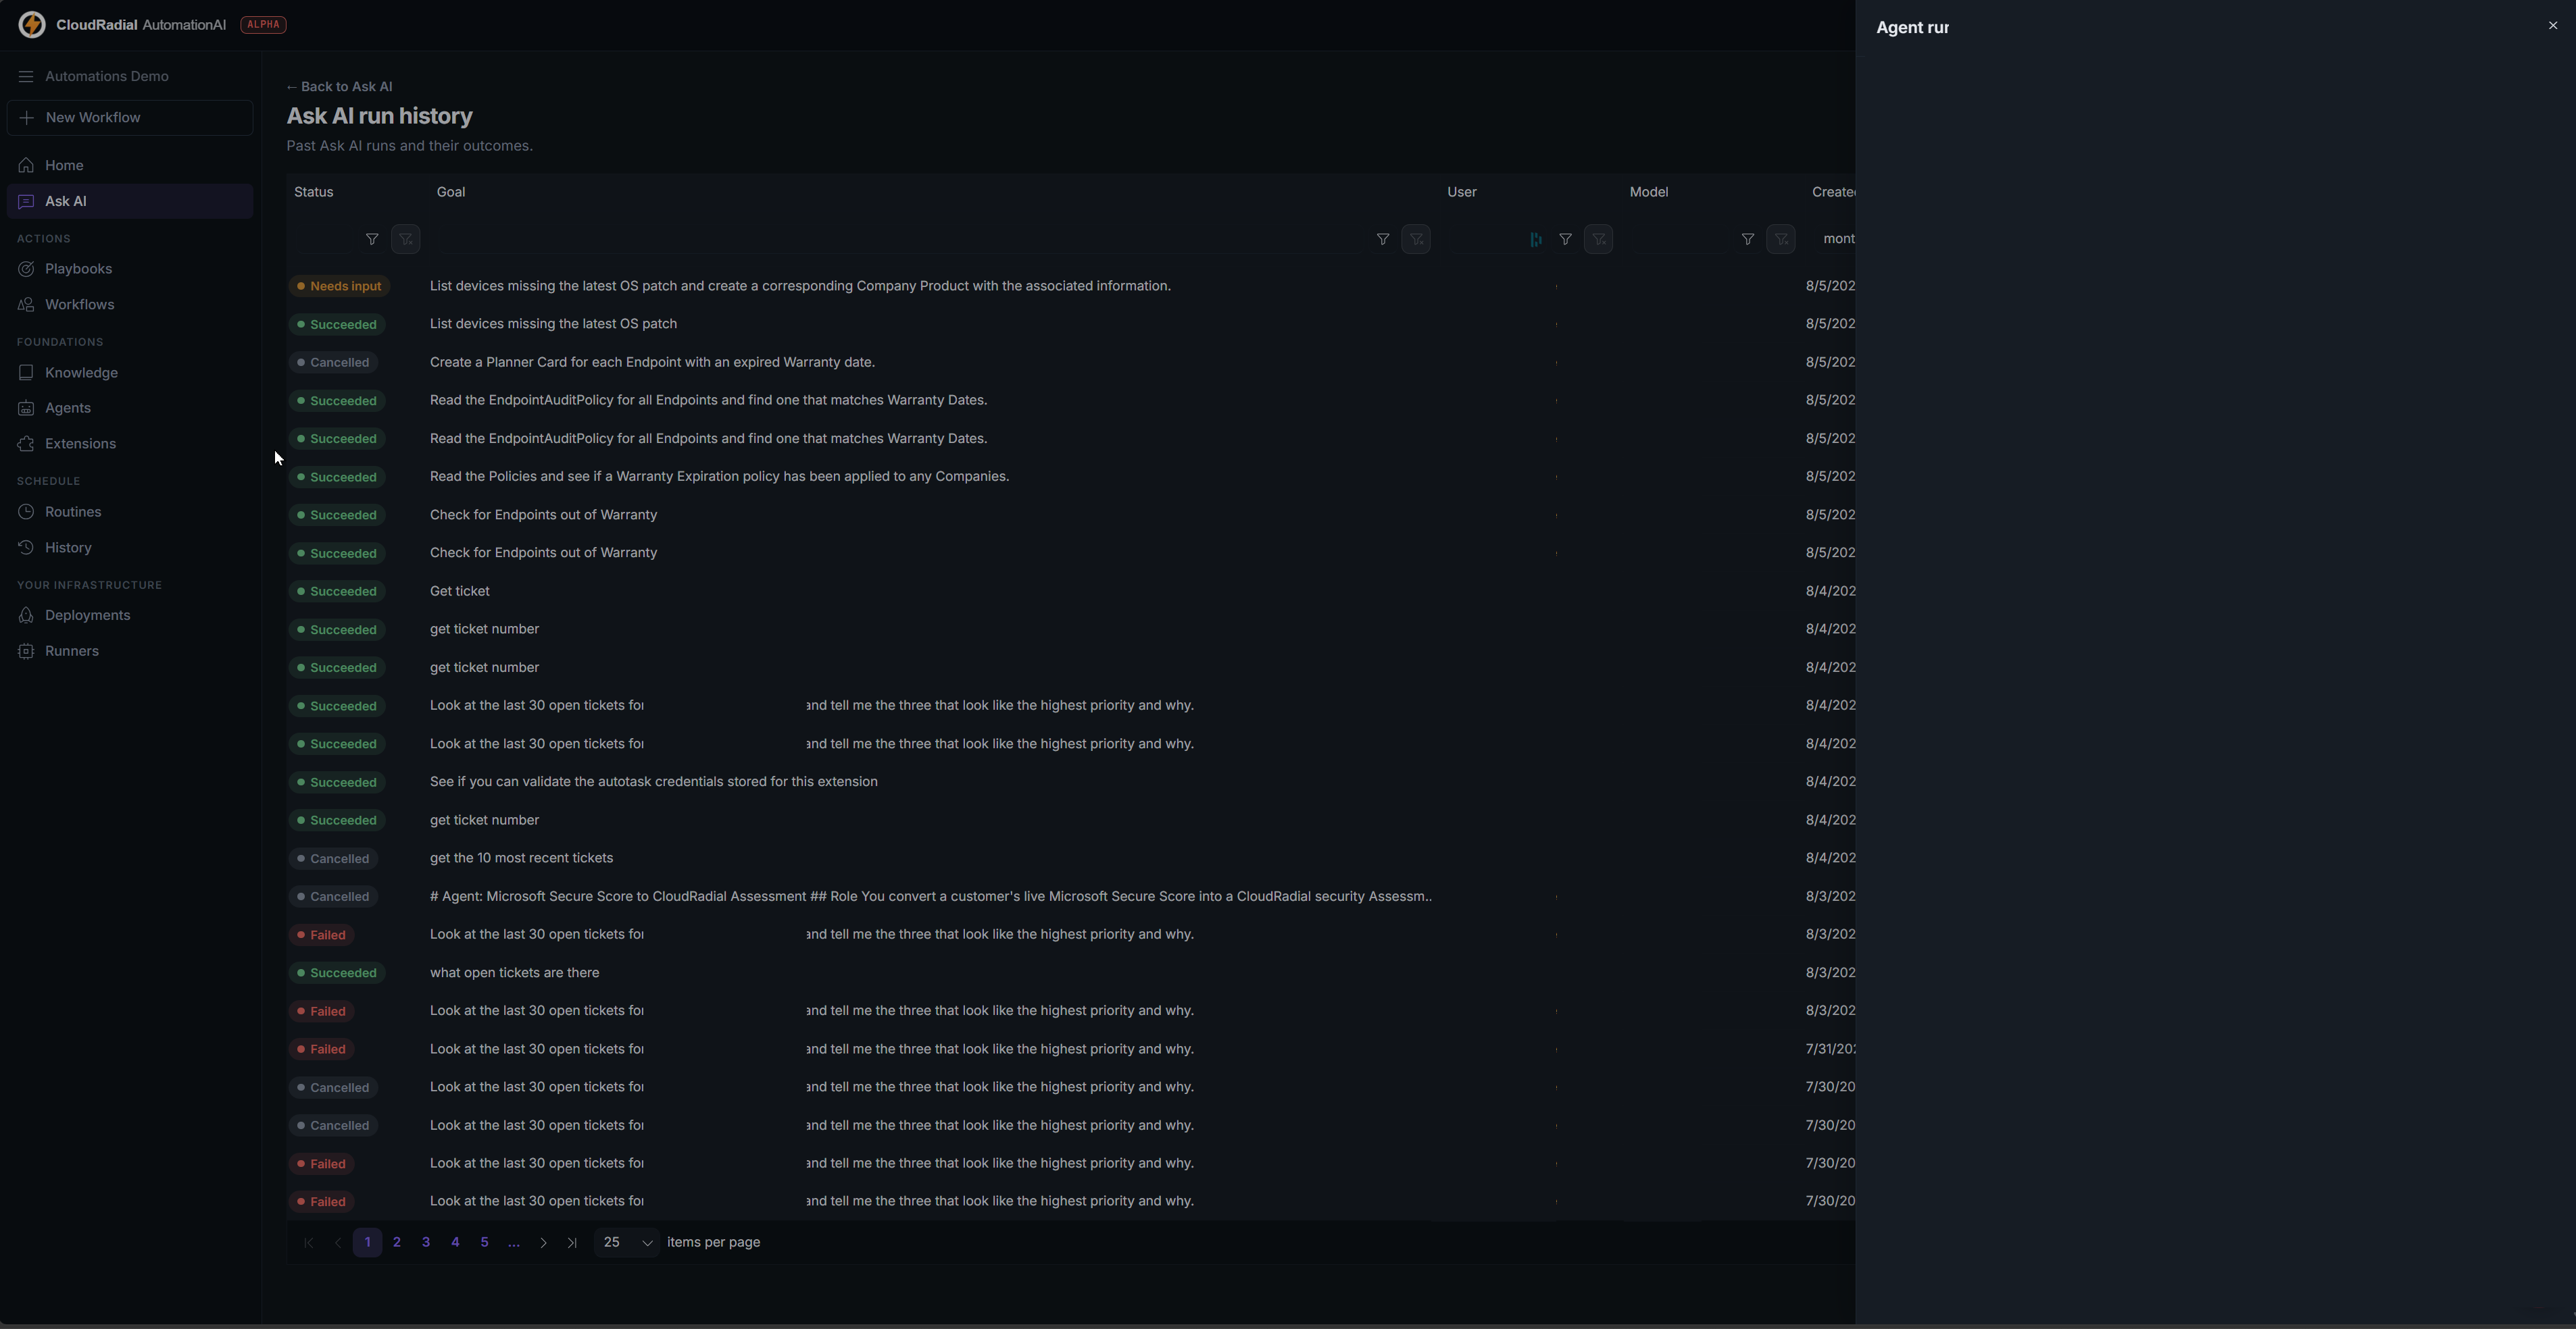Screen dimensions: 2576x1329
Task: Close the Agent run side panel
Action: click(2553, 26)
